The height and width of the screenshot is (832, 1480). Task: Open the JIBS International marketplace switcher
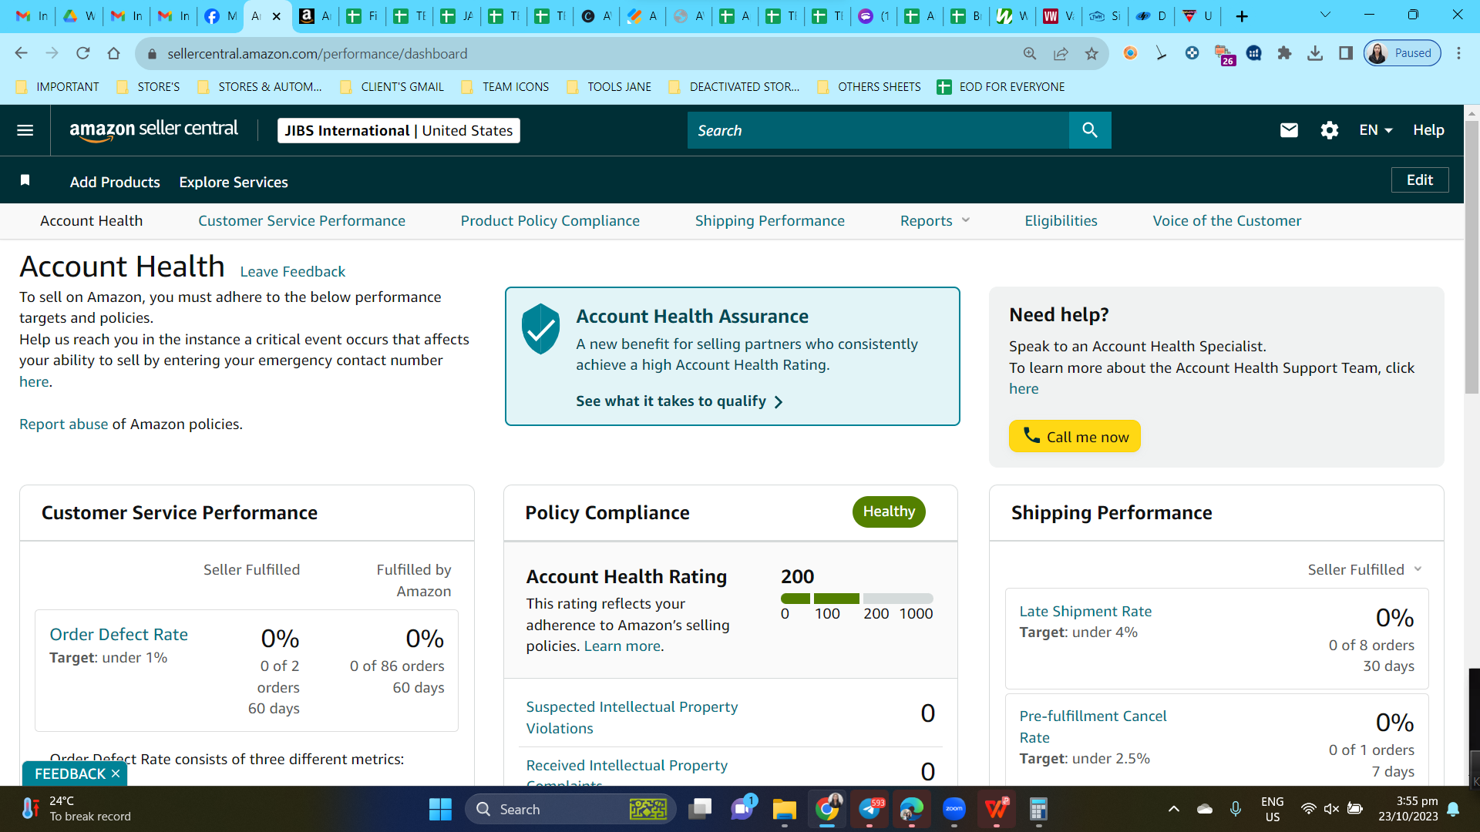point(399,130)
